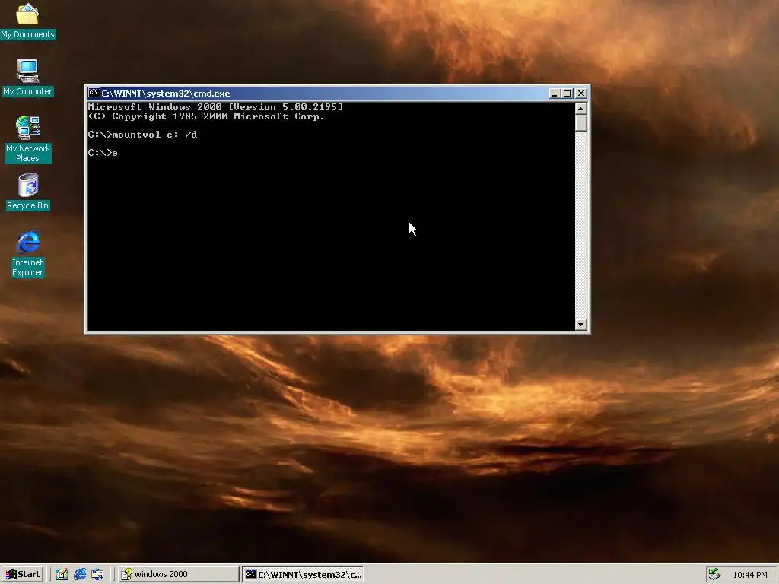Click the system tray network icon

coord(715,574)
